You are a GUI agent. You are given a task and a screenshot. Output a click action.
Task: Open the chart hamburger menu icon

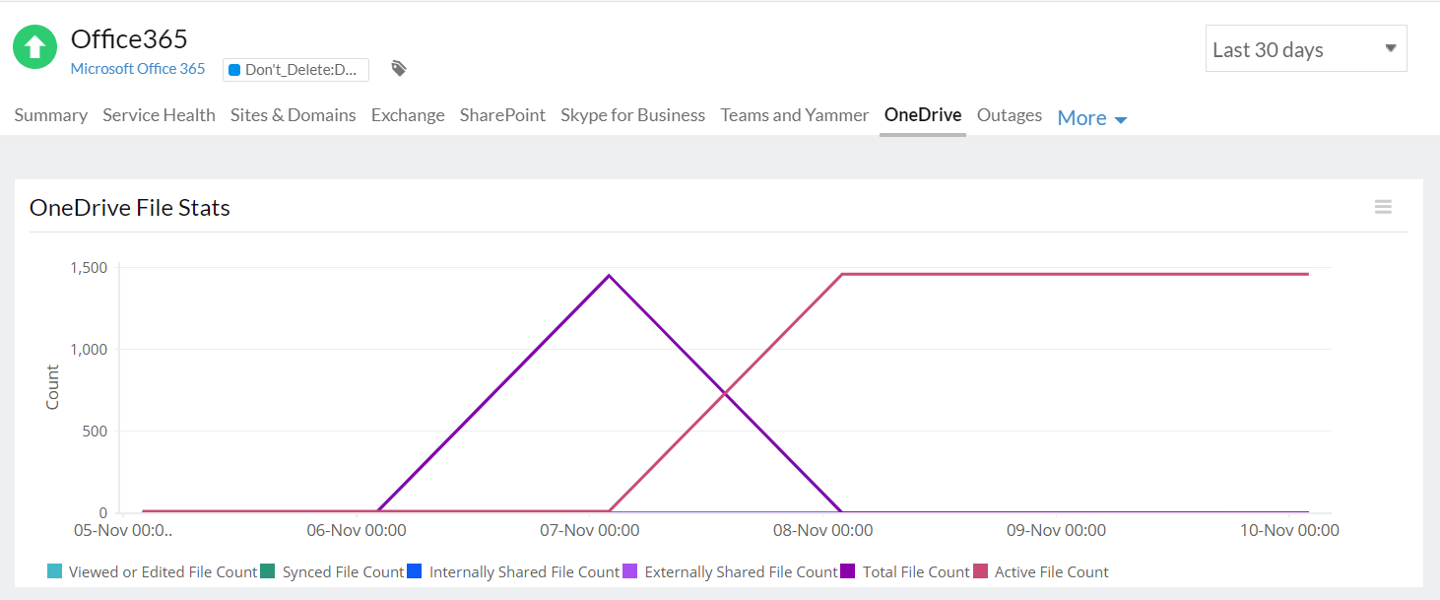(1383, 207)
